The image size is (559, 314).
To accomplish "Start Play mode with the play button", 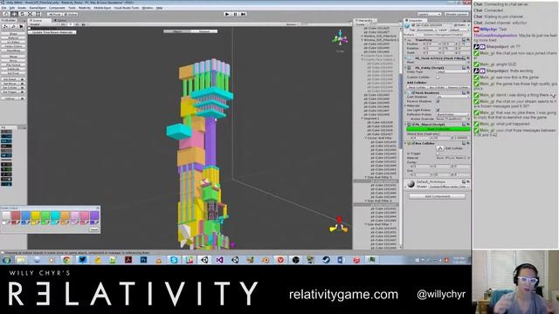I will click(x=227, y=14).
